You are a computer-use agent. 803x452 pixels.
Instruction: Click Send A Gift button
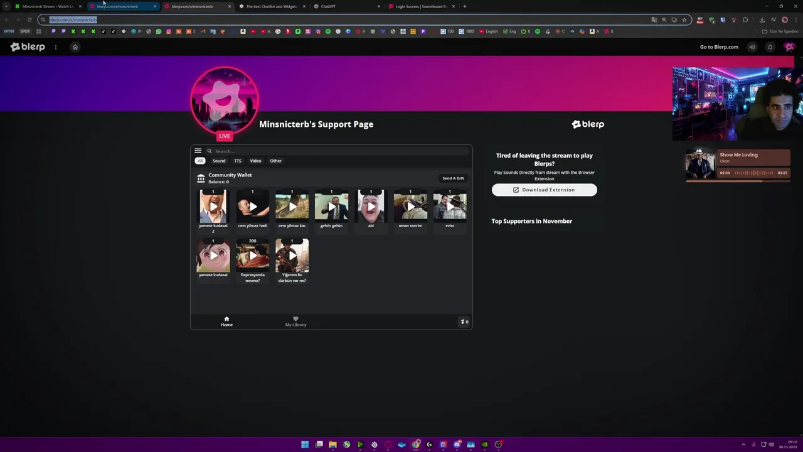click(453, 178)
